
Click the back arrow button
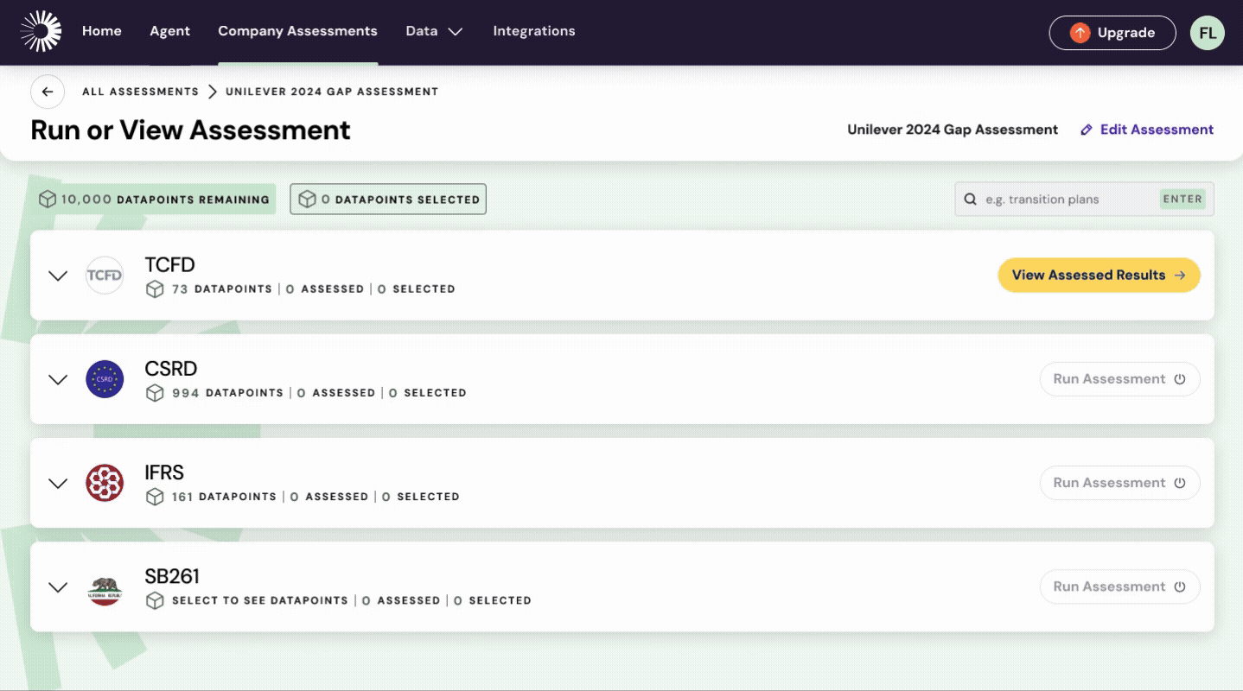pos(48,92)
